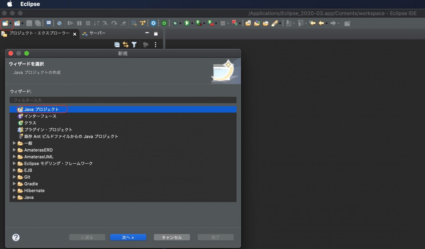
Task: Expand the 一般 folder
Action: click(x=14, y=143)
